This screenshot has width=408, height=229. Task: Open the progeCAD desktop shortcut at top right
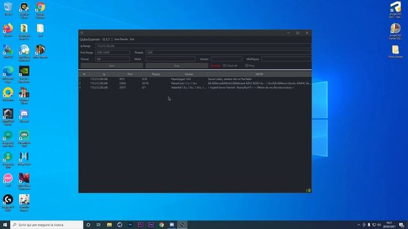click(x=395, y=10)
